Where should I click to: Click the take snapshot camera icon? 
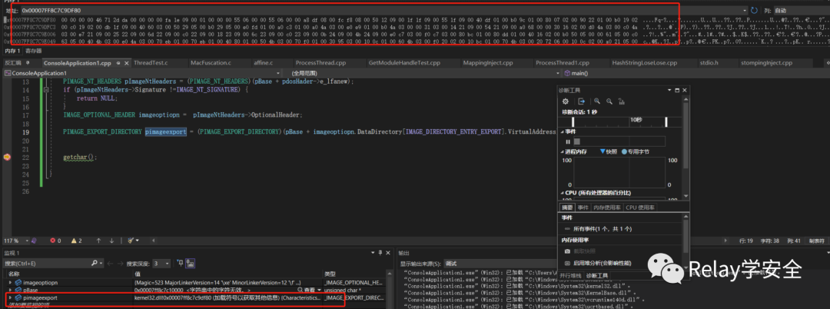tap(567, 251)
